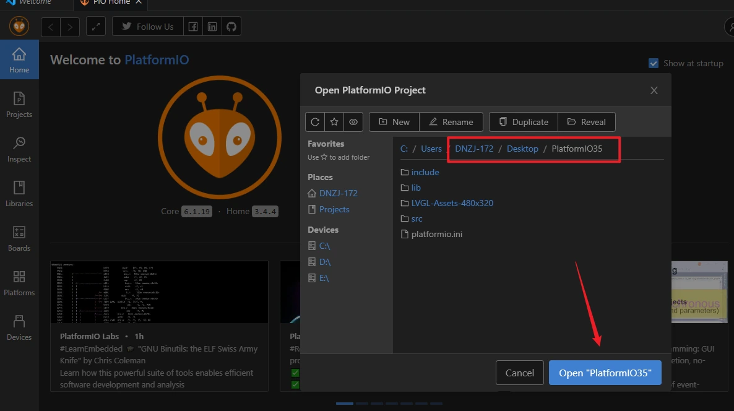Click the Reveal button
Image resolution: width=734 pixels, height=411 pixels.
coord(587,122)
